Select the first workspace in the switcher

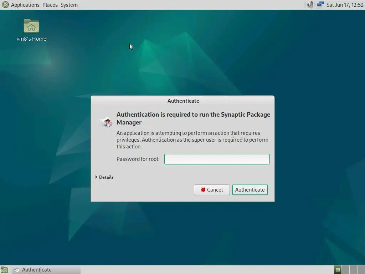[x=338, y=270]
